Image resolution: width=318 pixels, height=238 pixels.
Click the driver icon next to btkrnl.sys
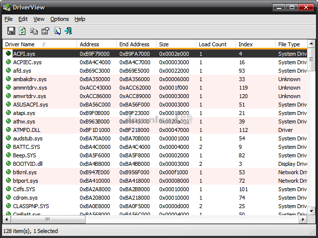[x=8, y=172]
